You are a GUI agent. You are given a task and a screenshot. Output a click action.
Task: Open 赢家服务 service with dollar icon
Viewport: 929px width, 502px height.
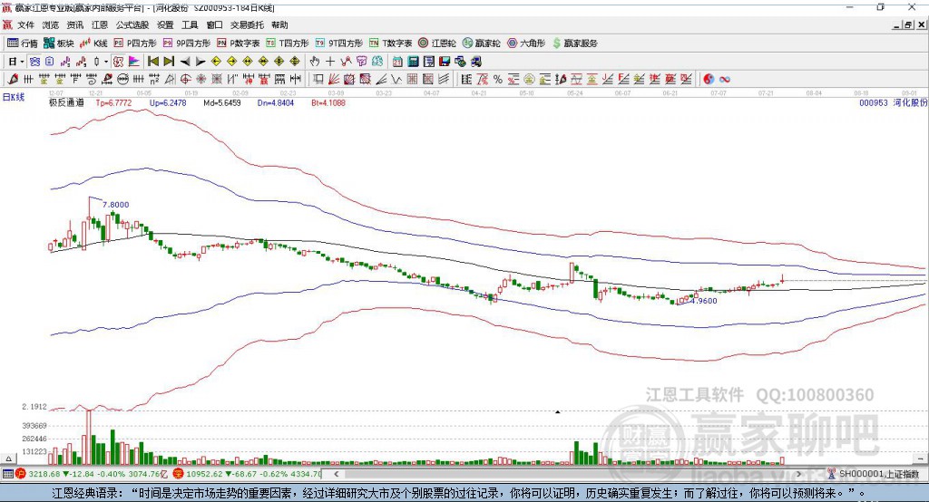(x=574, y=43)
